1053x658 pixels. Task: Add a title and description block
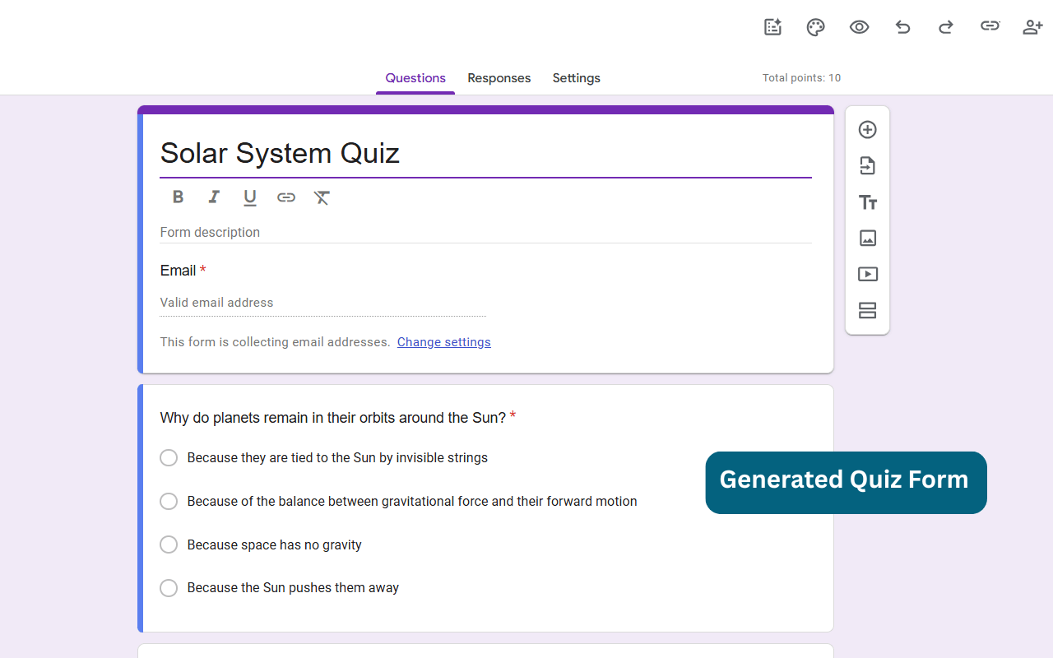(x=867, y=202)
